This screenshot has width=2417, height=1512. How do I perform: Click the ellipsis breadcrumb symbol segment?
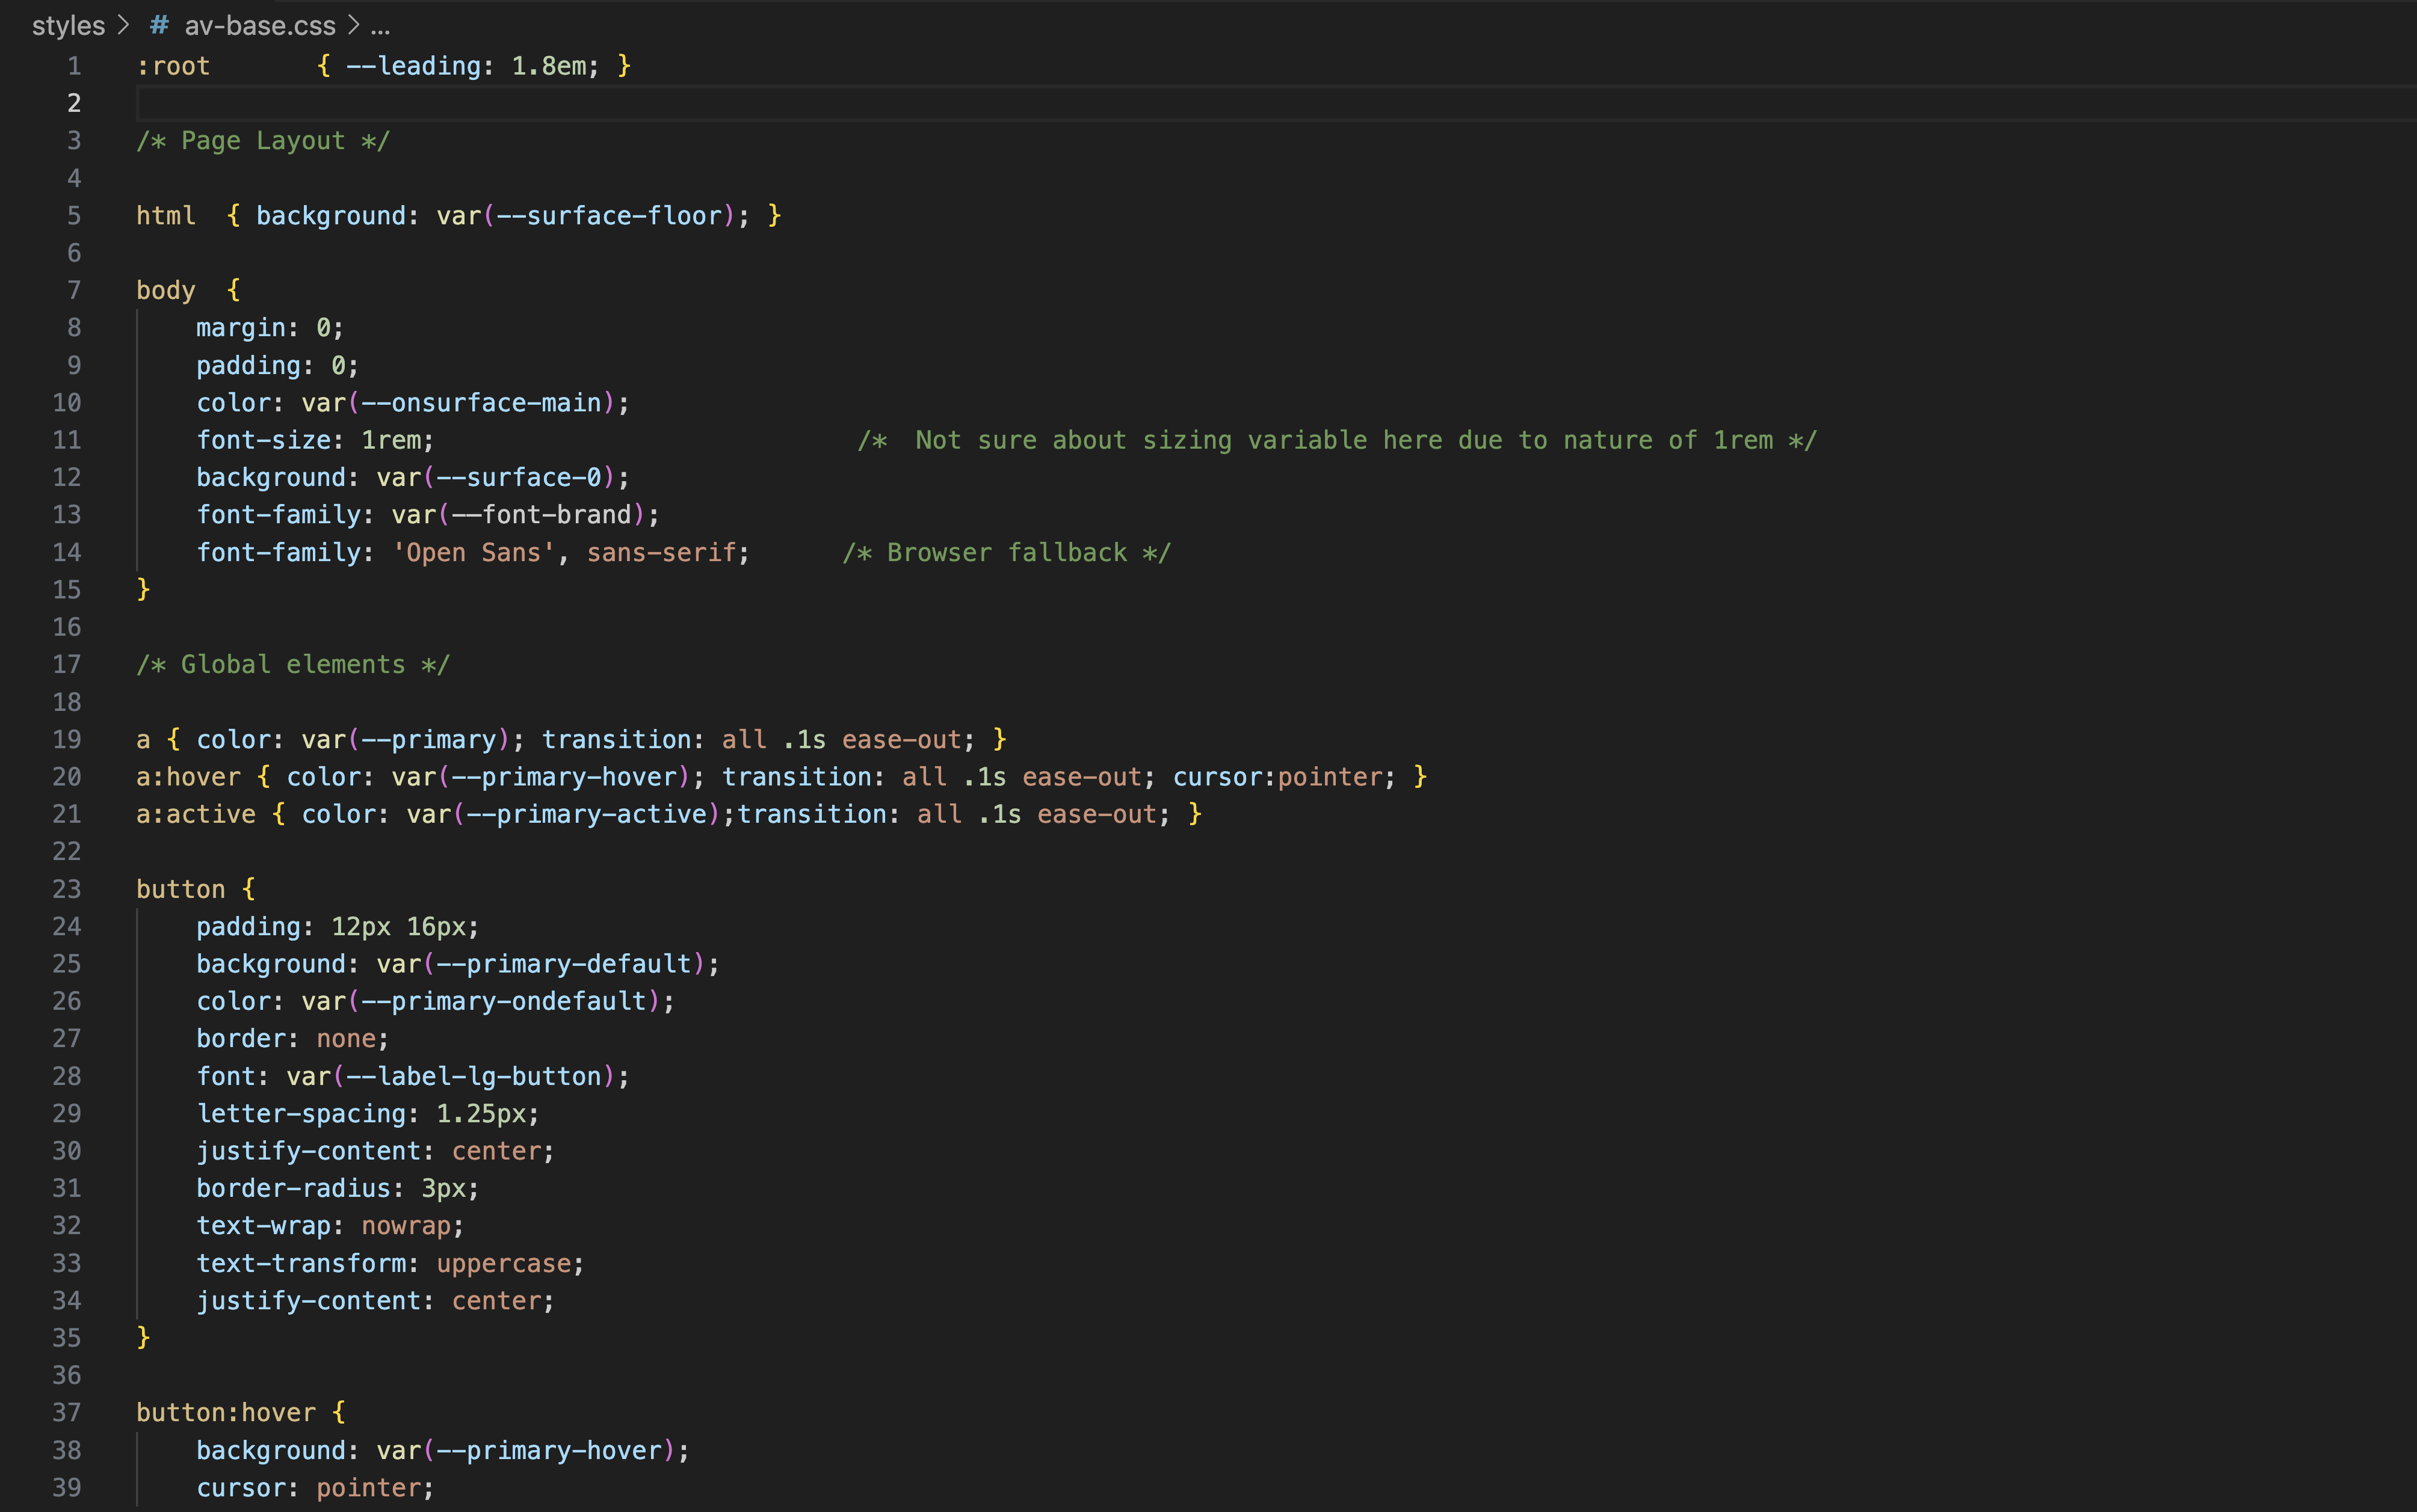380,27
